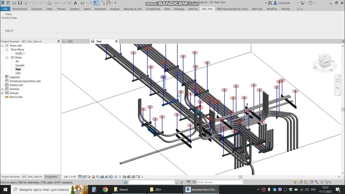Print using the printer icon in Quick Access
The width and height of the screenshot is (345, 194).
point(50,3)
